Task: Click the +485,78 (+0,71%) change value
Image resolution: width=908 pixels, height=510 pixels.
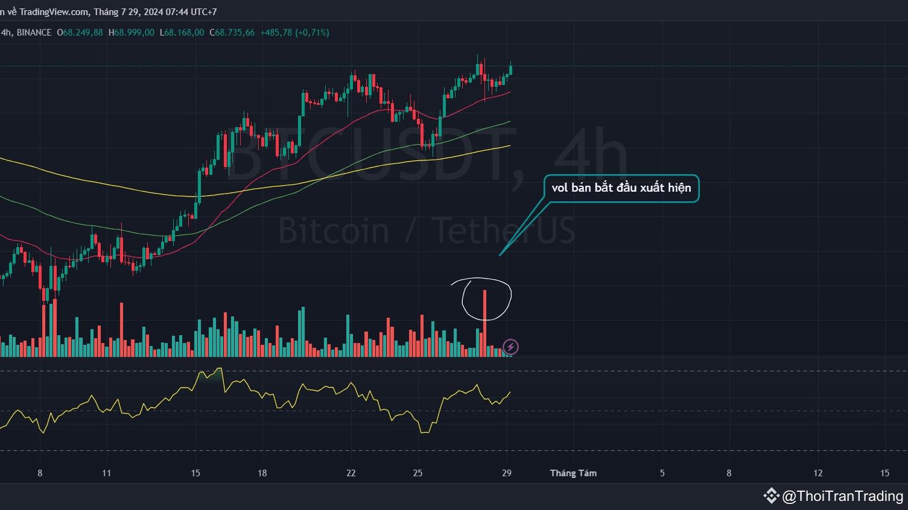Action: [x=294, y=33]
